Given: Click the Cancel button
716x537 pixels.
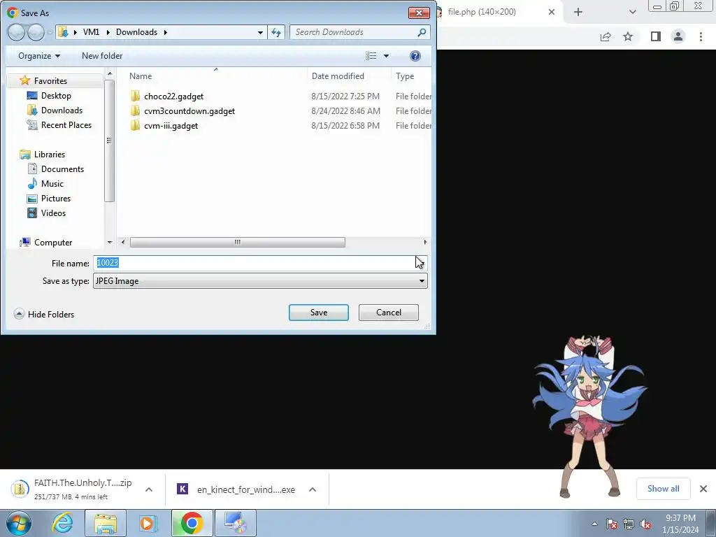Looking at the screenshot, I should [389, 313].
